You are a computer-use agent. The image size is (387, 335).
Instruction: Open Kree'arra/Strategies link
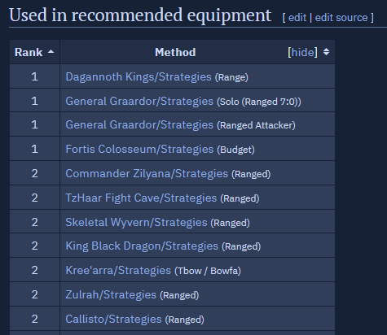[x=118, y=270]
